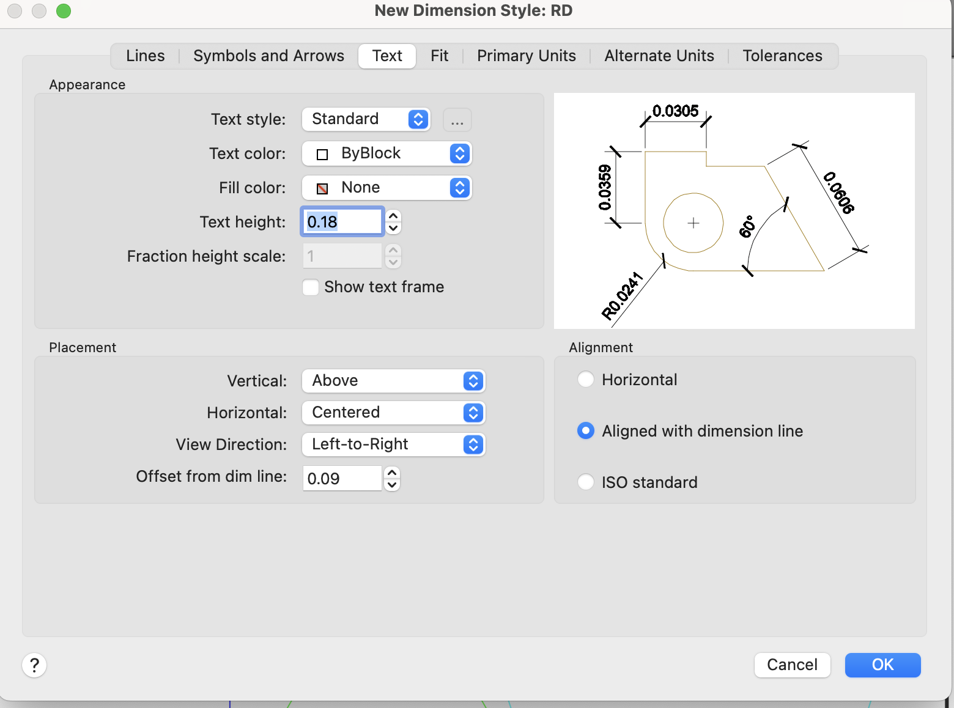The image size is (954, 708).
Task: Select the Horizontal alignment radio button
Action: pyautogui.click(x=586, y=380)
